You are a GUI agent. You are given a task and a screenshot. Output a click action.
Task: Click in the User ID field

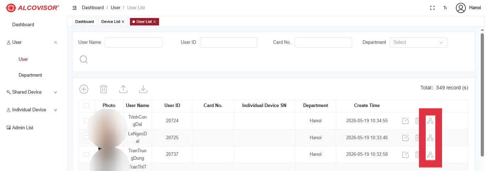[x=229, y=42]
